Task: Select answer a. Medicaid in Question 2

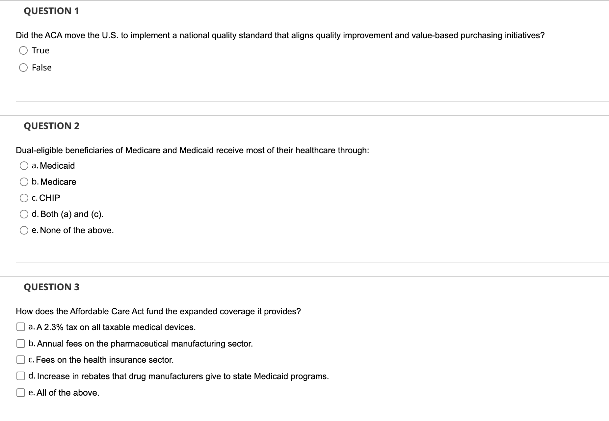Action: coord(23,166)
